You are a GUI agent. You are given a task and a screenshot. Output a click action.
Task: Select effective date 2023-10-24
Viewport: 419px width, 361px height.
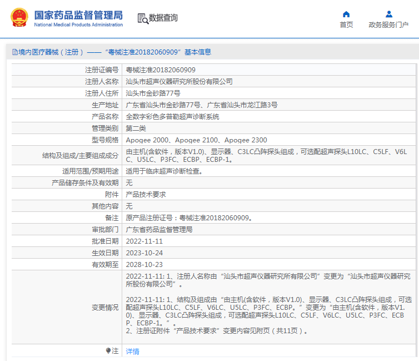[144, 253]
